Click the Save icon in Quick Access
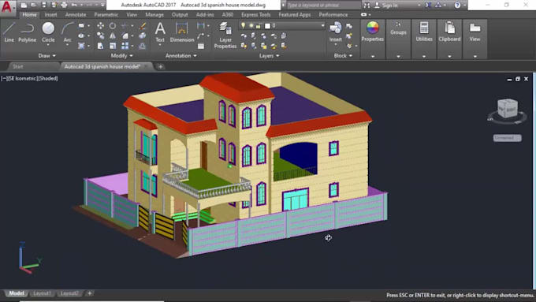This screenshot has width=536, height=302. (x=44, y=6)
